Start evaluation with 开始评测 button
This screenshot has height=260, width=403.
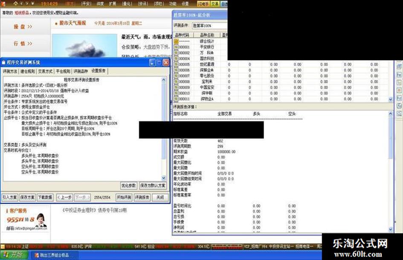(x=124, y=197)
